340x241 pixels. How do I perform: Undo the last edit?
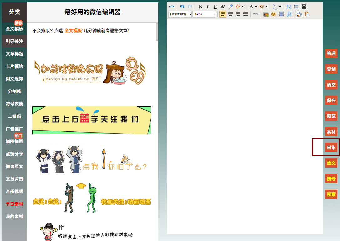coord(182,6)
